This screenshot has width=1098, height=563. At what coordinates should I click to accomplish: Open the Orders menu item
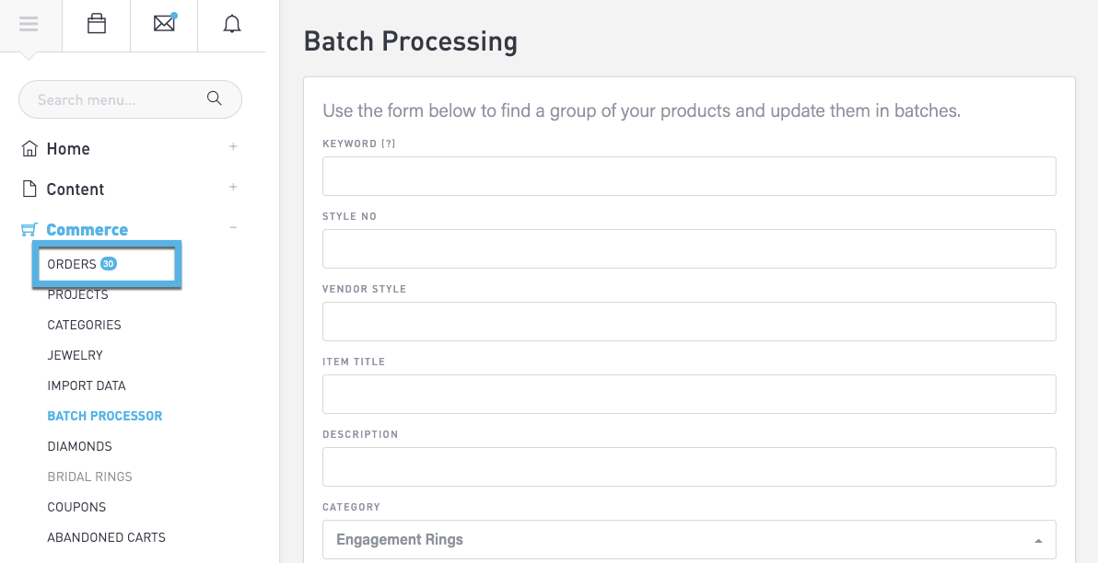pyautogui.click(x=72, y=264)
